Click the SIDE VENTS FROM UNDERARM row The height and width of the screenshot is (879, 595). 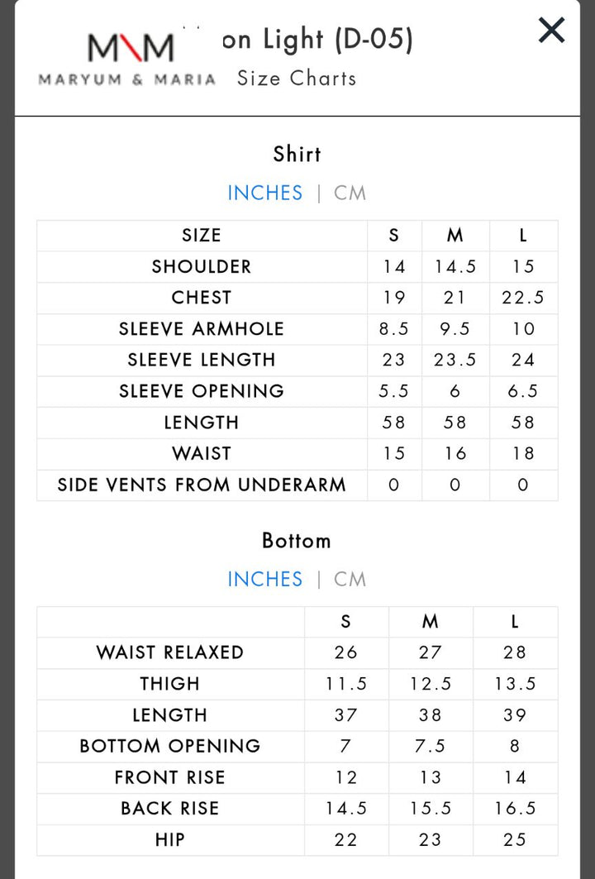coord(297,485)
